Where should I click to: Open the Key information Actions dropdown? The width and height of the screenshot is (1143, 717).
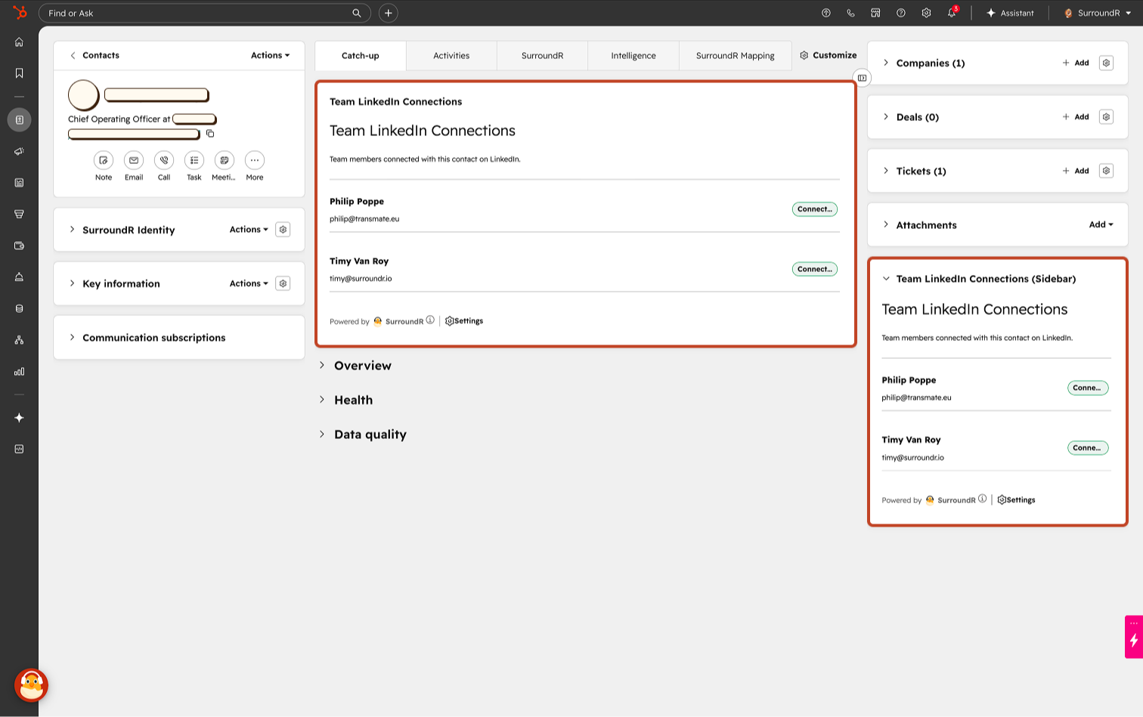(249, 283)
